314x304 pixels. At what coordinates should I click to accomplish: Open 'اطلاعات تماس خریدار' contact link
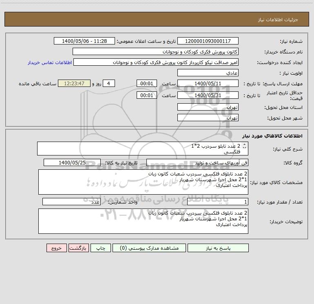(50, 62)
